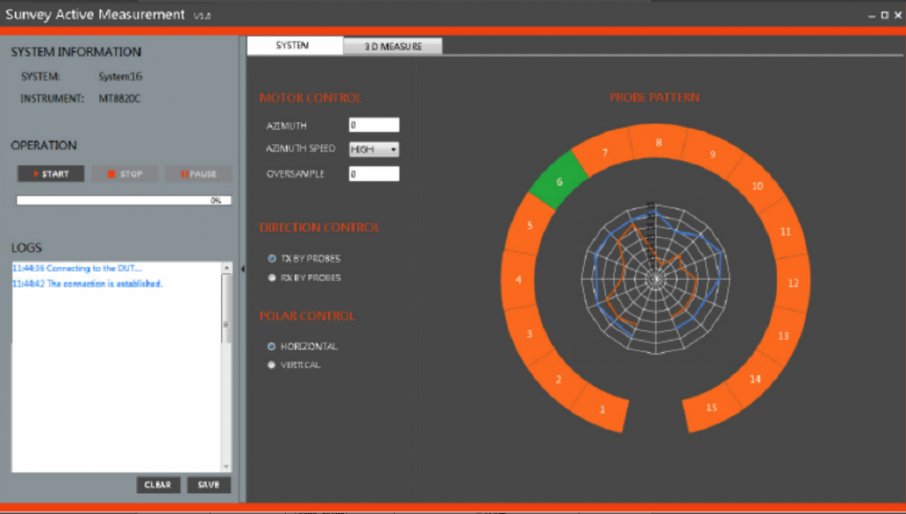Select probe 15 segment
Screen dimensions: 906x514
(x=711, y=407)
